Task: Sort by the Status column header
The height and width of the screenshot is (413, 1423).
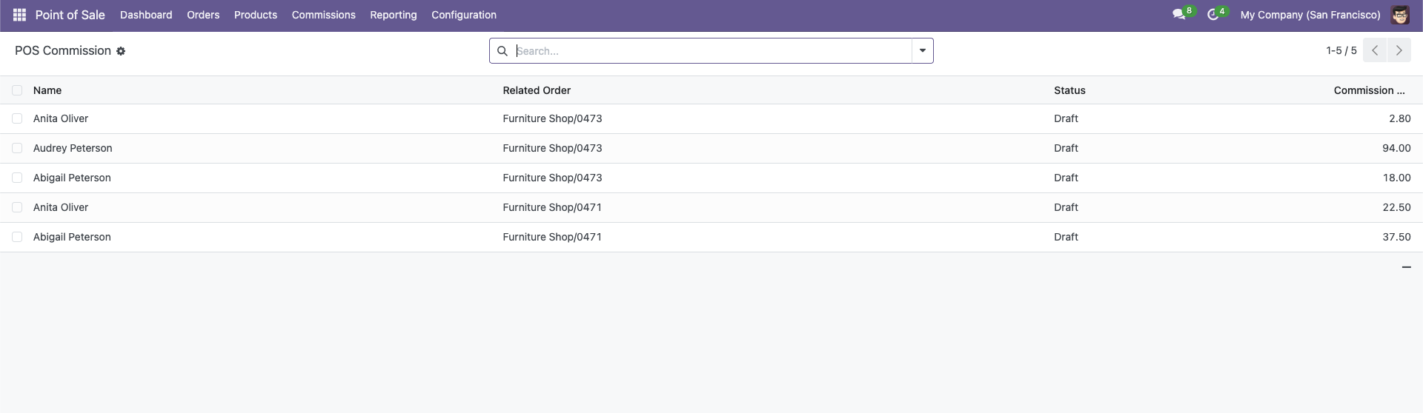Action: pyautogui.click(x=1069, y=90)
